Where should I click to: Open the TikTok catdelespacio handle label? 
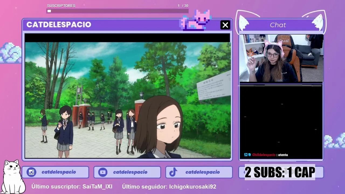[202, 172]
